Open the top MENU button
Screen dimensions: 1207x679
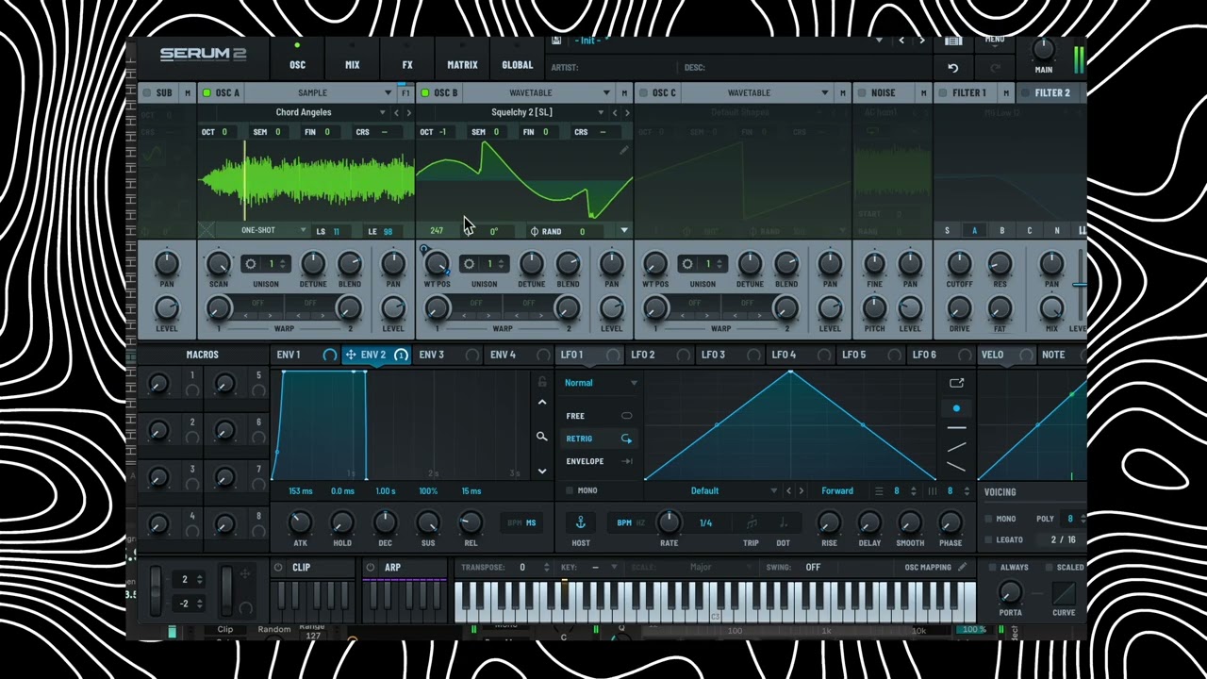point(995,40)
